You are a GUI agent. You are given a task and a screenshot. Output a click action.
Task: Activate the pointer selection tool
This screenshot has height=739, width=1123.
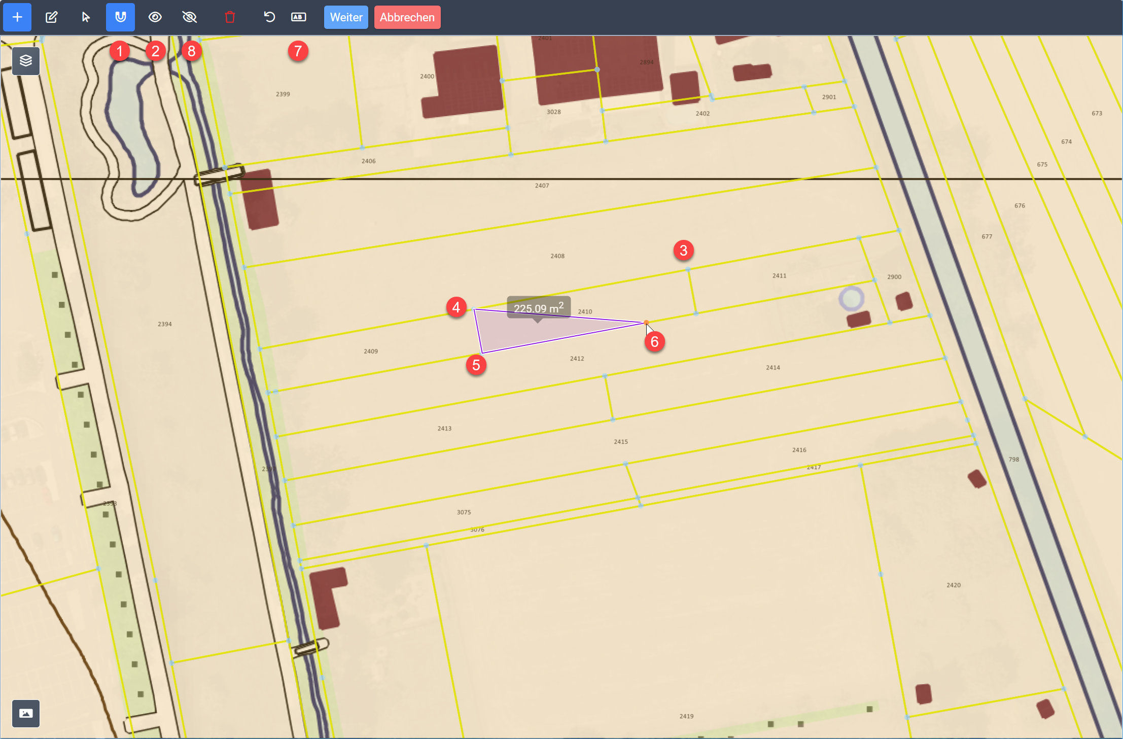coord(86,17)
